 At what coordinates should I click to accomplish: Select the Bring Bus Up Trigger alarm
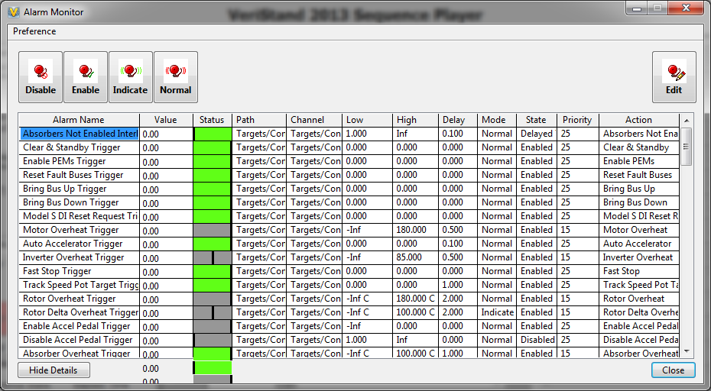[80, 189]
